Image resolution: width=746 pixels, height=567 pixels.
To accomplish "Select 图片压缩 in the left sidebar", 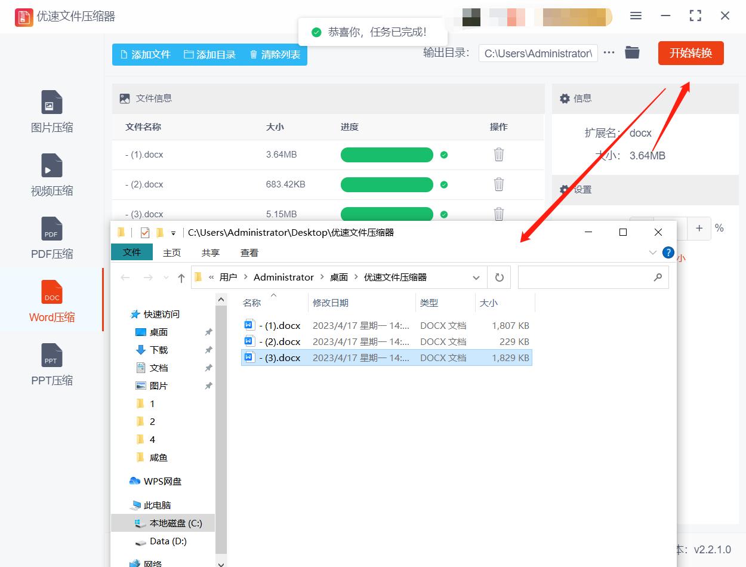I will (51, 113).
